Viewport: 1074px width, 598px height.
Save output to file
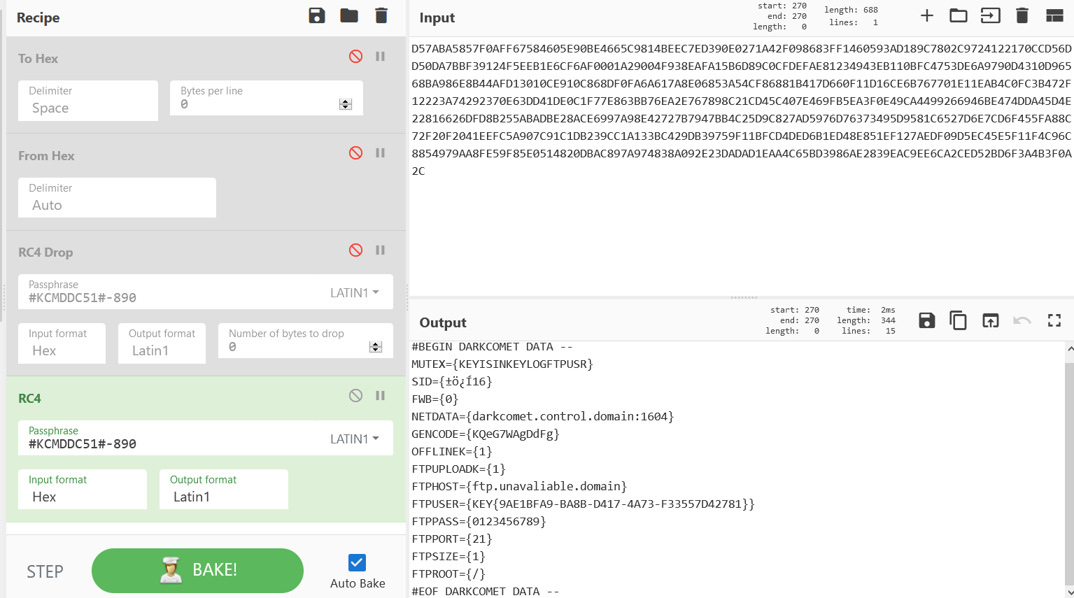coord(927,320)
